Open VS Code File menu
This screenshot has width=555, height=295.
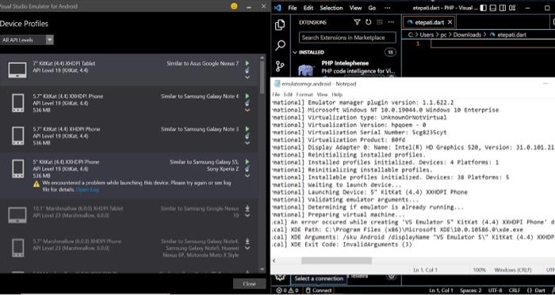tap(293, 8)
